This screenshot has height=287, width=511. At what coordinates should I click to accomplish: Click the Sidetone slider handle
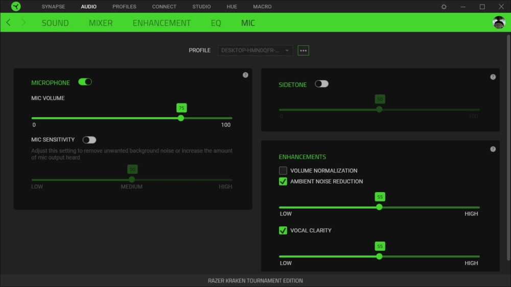(379, 109)
